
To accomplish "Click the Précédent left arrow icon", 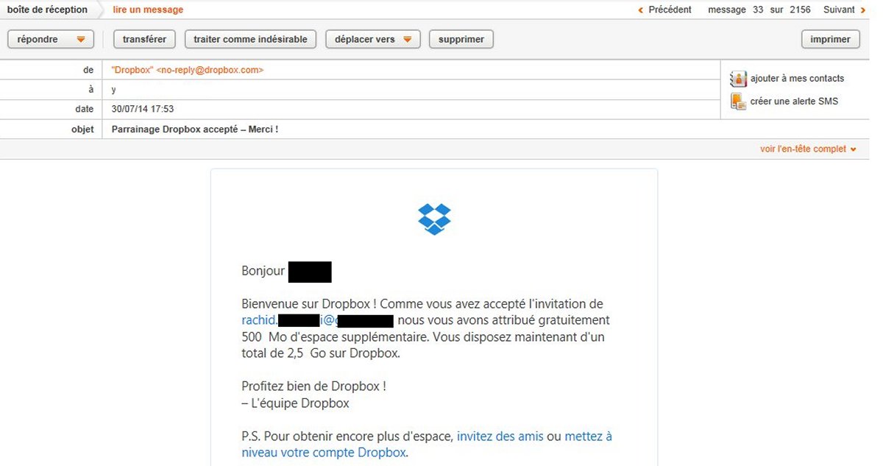I will pyautogui.click(x=641, y=10).
